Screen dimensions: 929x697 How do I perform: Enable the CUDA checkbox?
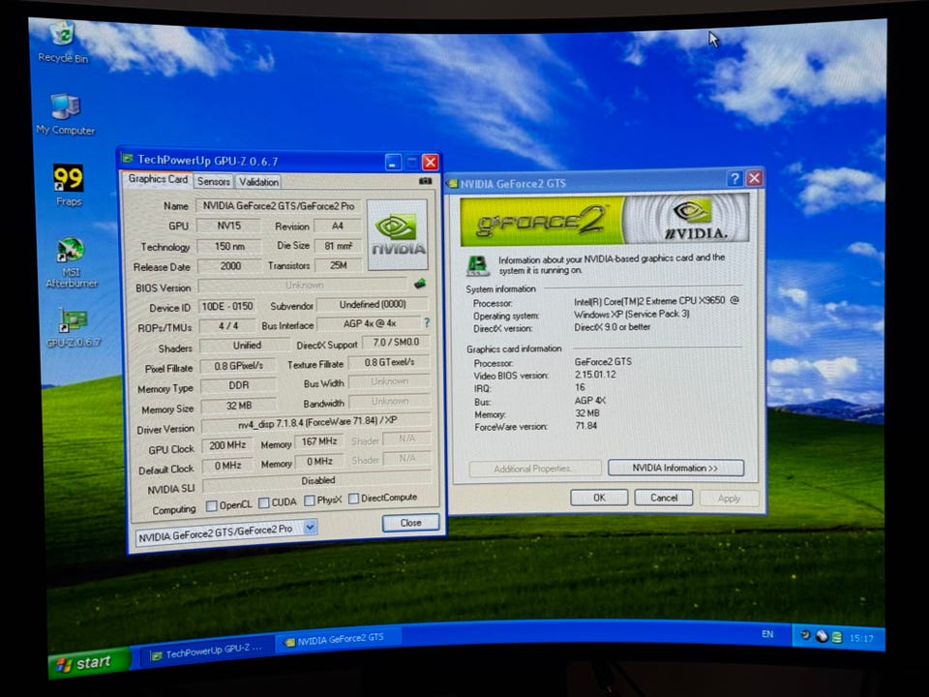[263, 502]
